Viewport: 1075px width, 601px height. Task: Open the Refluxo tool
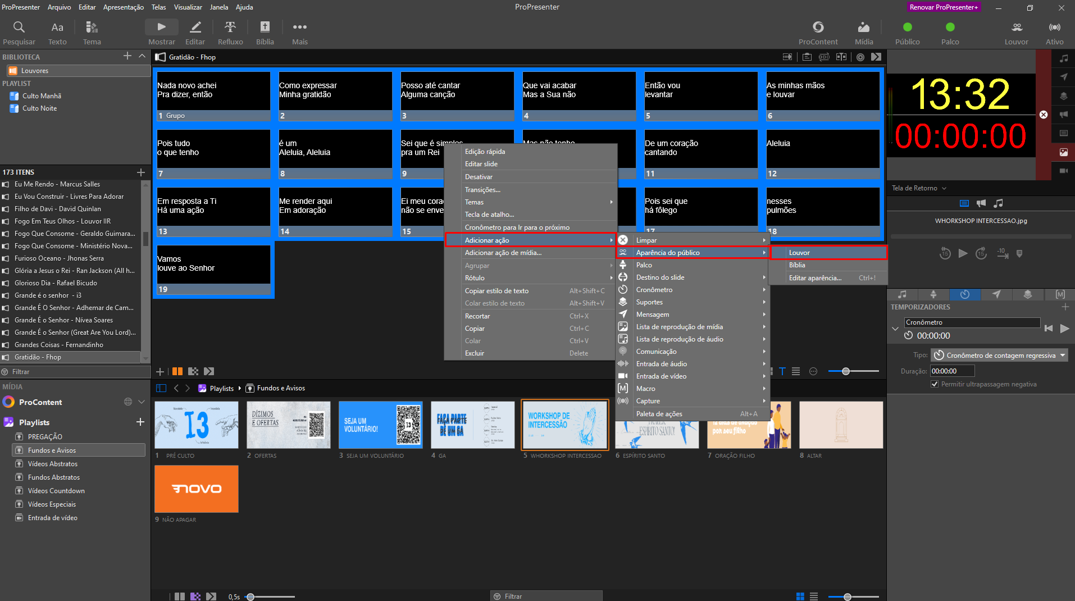coord(230,33)
